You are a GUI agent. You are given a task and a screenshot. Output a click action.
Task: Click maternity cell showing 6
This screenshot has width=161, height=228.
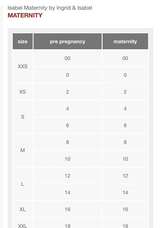(x=125, y=125)
